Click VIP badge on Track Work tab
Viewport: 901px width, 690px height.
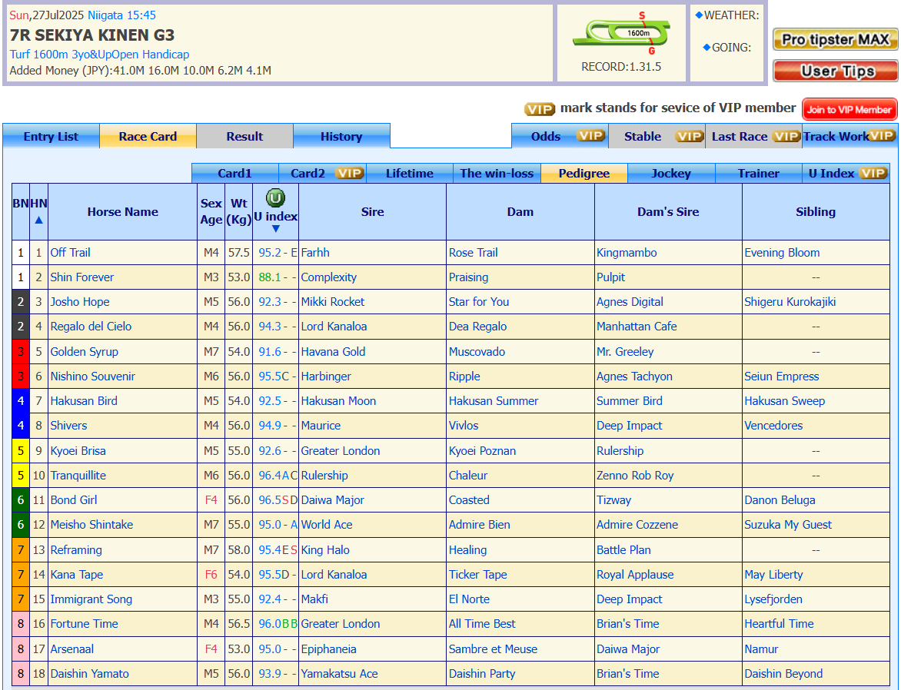[x=882, y=136]
